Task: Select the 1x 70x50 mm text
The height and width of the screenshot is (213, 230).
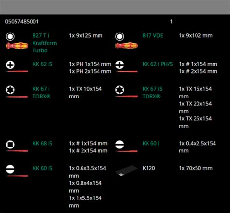Action: tap(196, 168)
